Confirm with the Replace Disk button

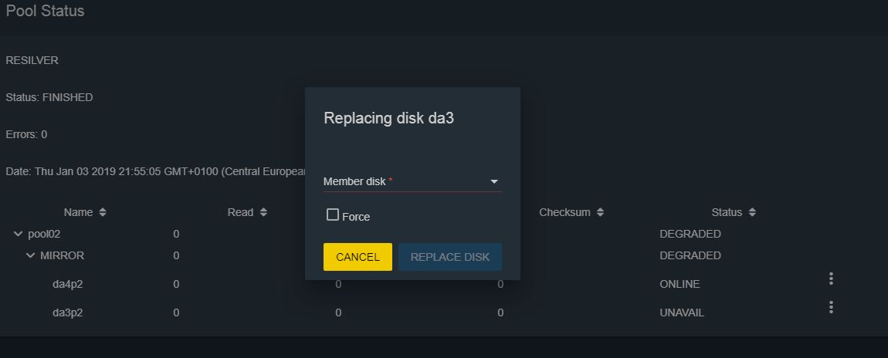click(x=450, y=257)
